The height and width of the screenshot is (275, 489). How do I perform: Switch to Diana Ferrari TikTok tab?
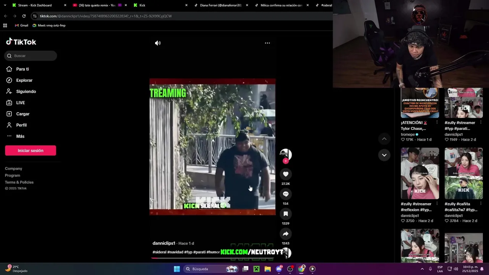(x=221, y=5)
